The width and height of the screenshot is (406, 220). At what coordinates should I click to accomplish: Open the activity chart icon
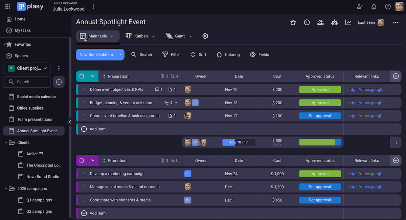click(348, 22)
